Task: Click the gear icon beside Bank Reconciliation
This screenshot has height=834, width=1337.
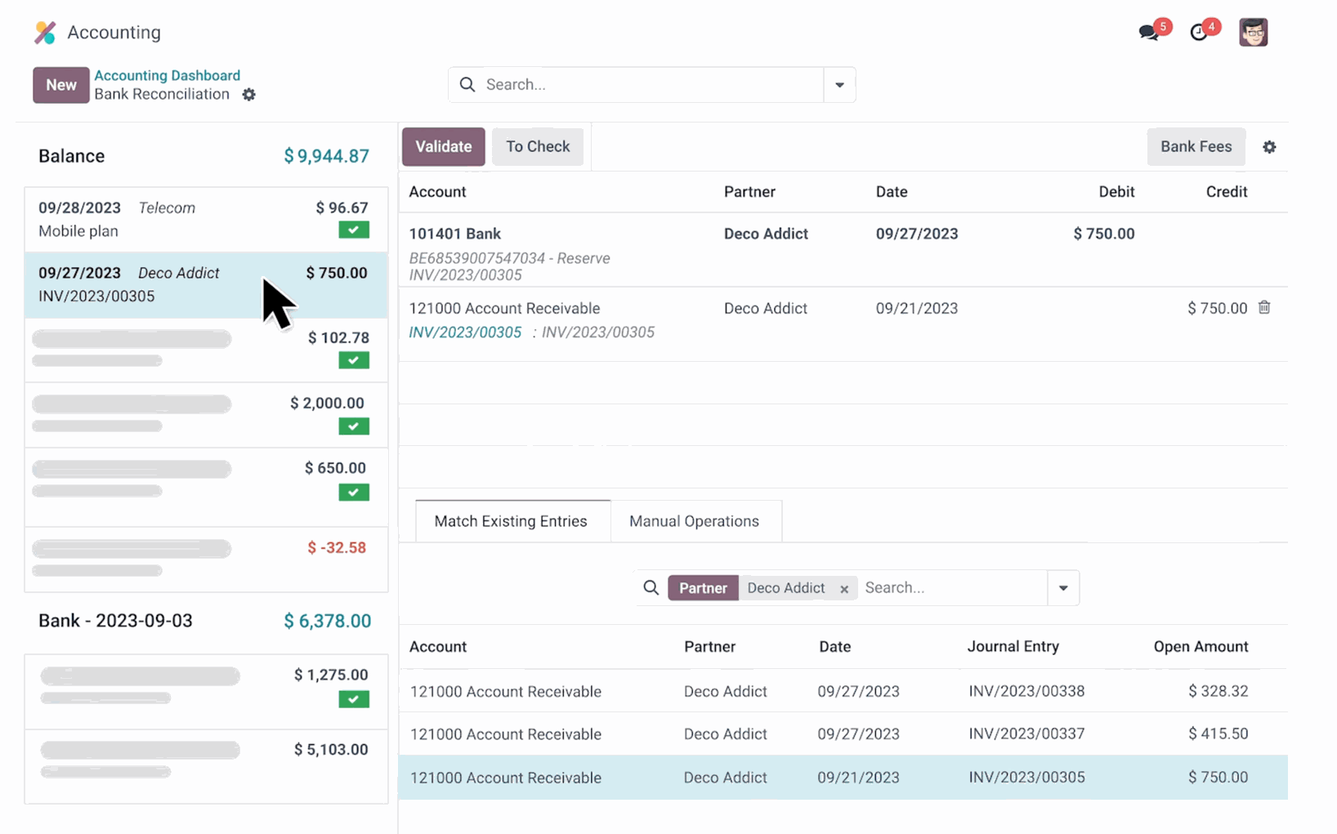Action: point(249,95)
